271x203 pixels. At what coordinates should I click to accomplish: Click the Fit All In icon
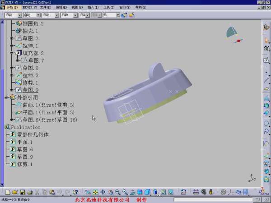[x=95, y=192]
